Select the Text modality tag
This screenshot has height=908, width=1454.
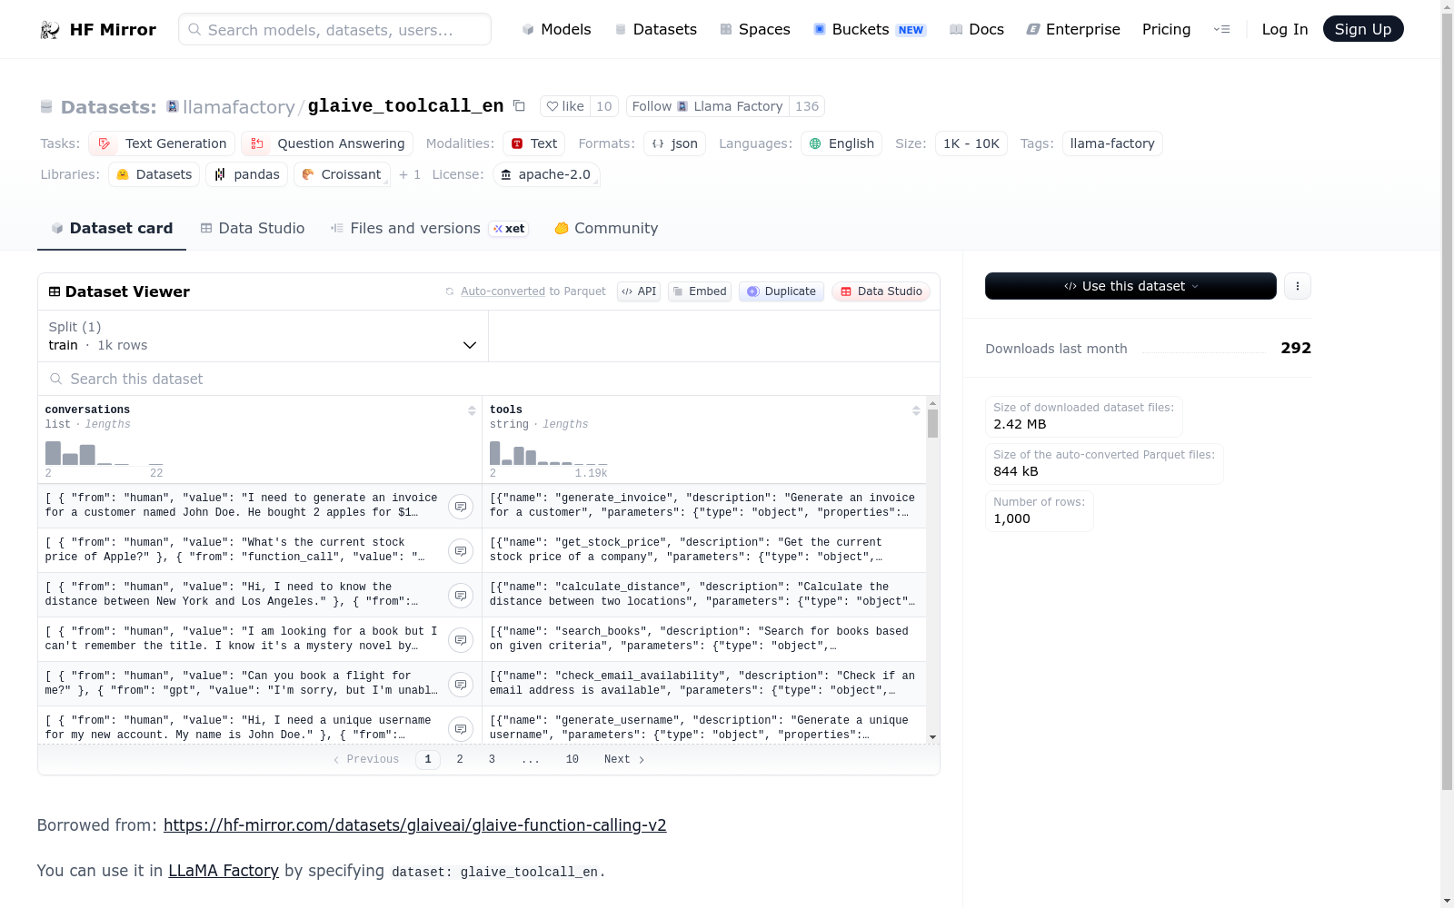(534, 143)
